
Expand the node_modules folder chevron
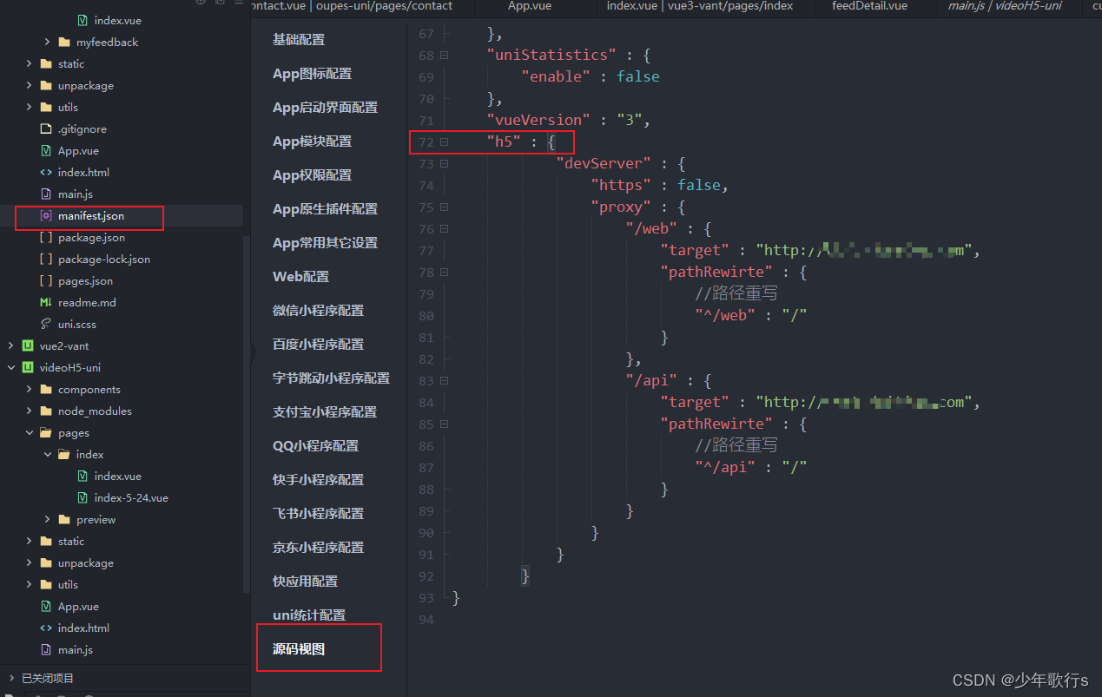[x=29, y=411]
